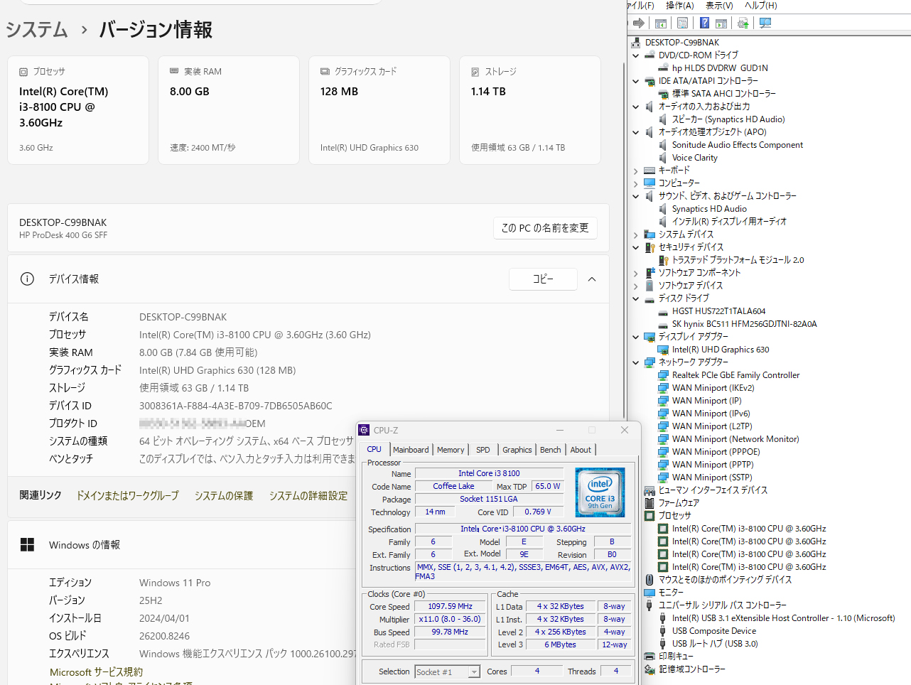Switch to the Graphics tab in CPU-Z

pyautogui.click(x=517, y=450)
